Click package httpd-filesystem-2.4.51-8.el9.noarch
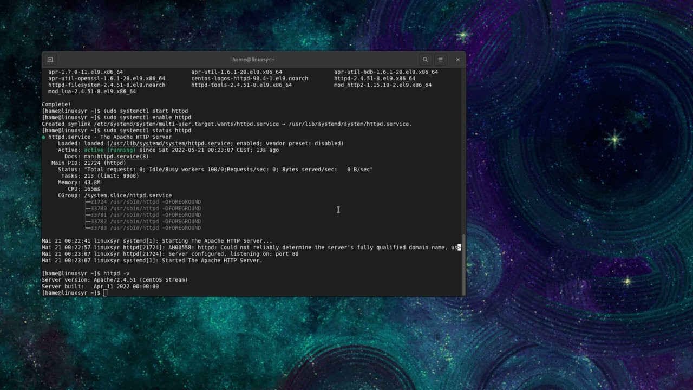 [x=107, y=85]
